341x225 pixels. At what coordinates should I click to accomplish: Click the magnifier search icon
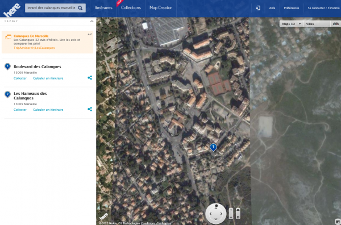(80, 8)
